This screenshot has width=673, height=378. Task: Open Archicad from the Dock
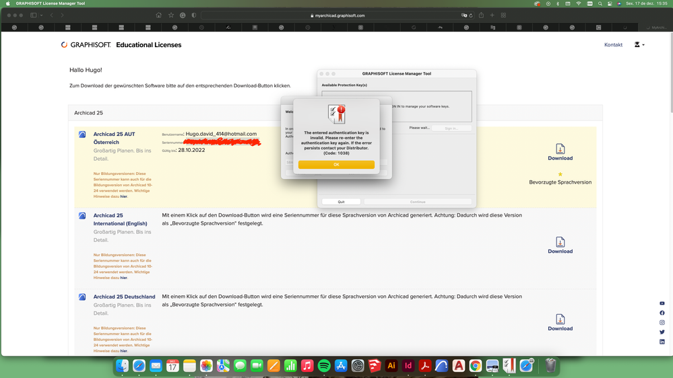click(x=442, y=366)
